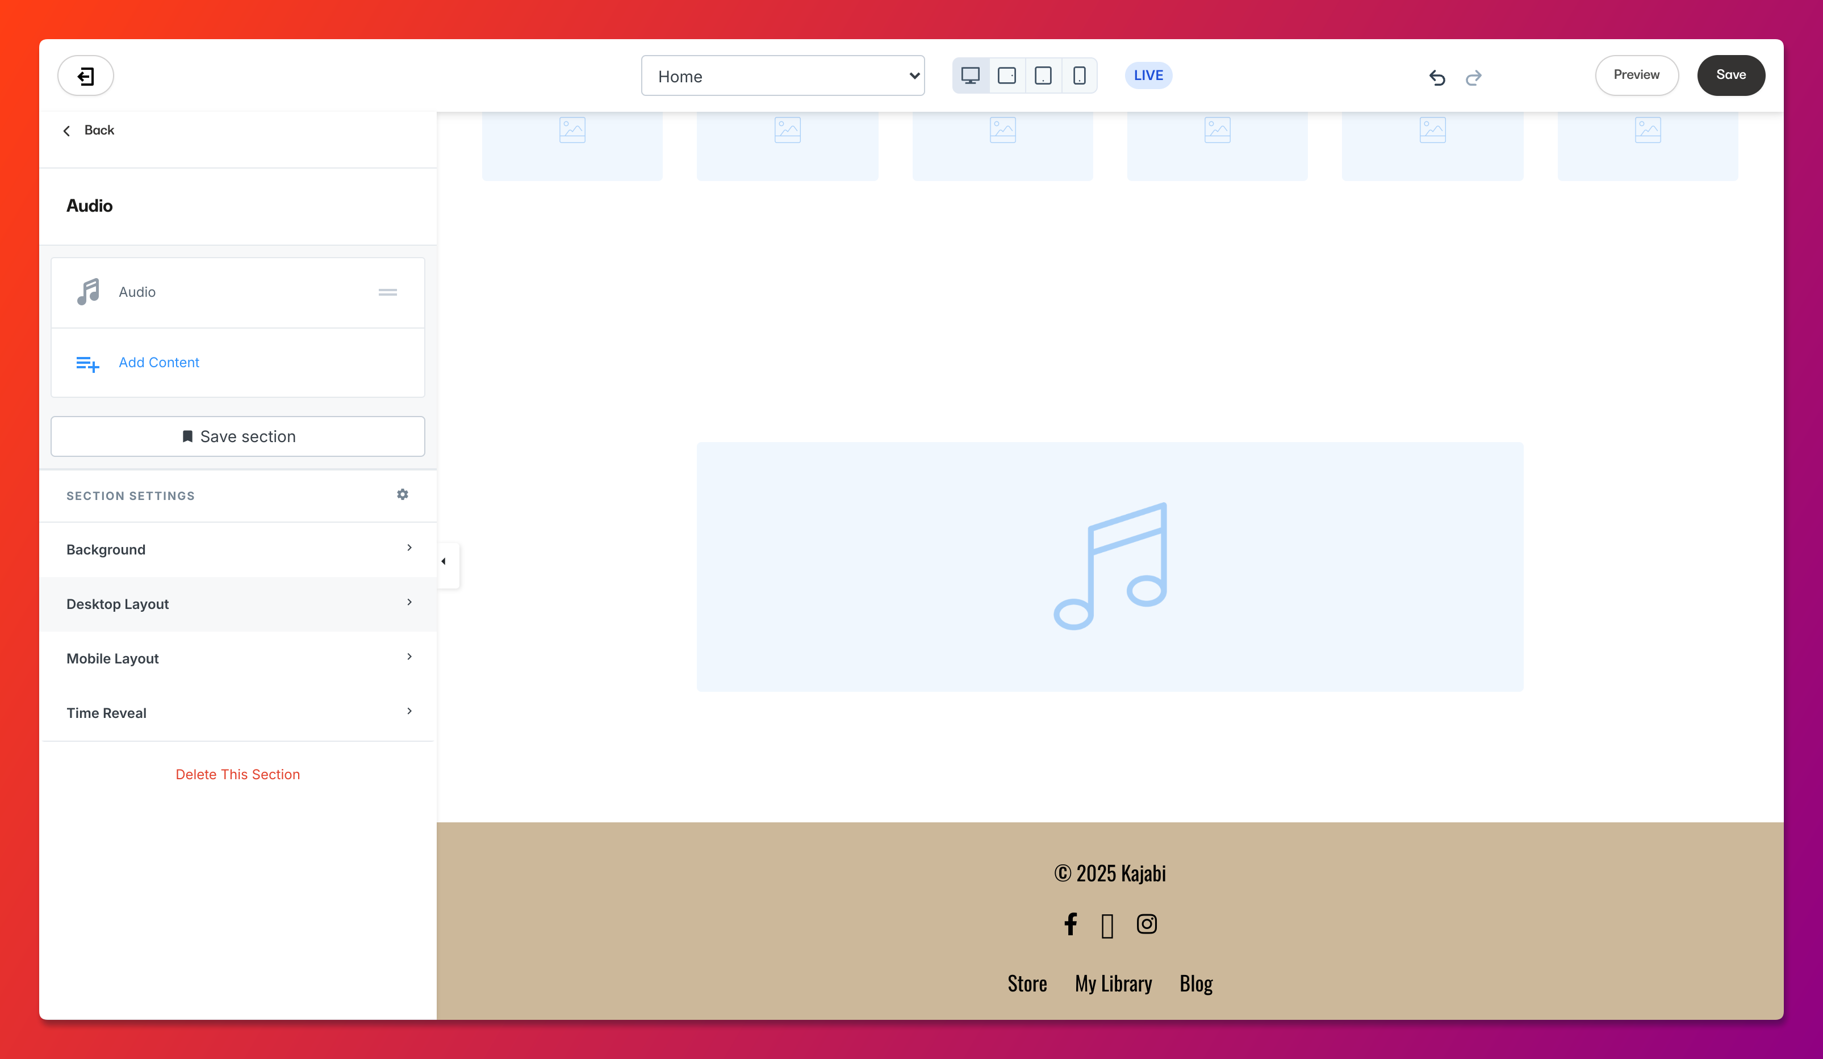Click the exit editor icon button

[x=85, y=75]
